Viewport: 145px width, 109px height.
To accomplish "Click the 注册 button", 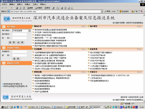I will point(20,42).
